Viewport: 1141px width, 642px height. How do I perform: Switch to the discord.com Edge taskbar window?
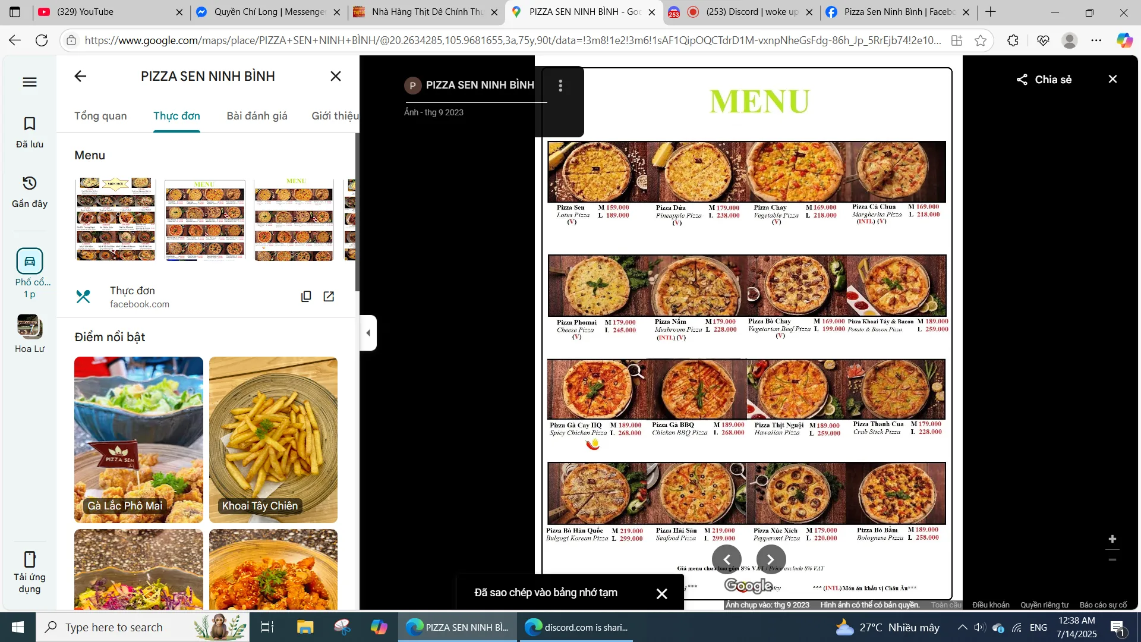pyautogui.click(x=576, y=627)
